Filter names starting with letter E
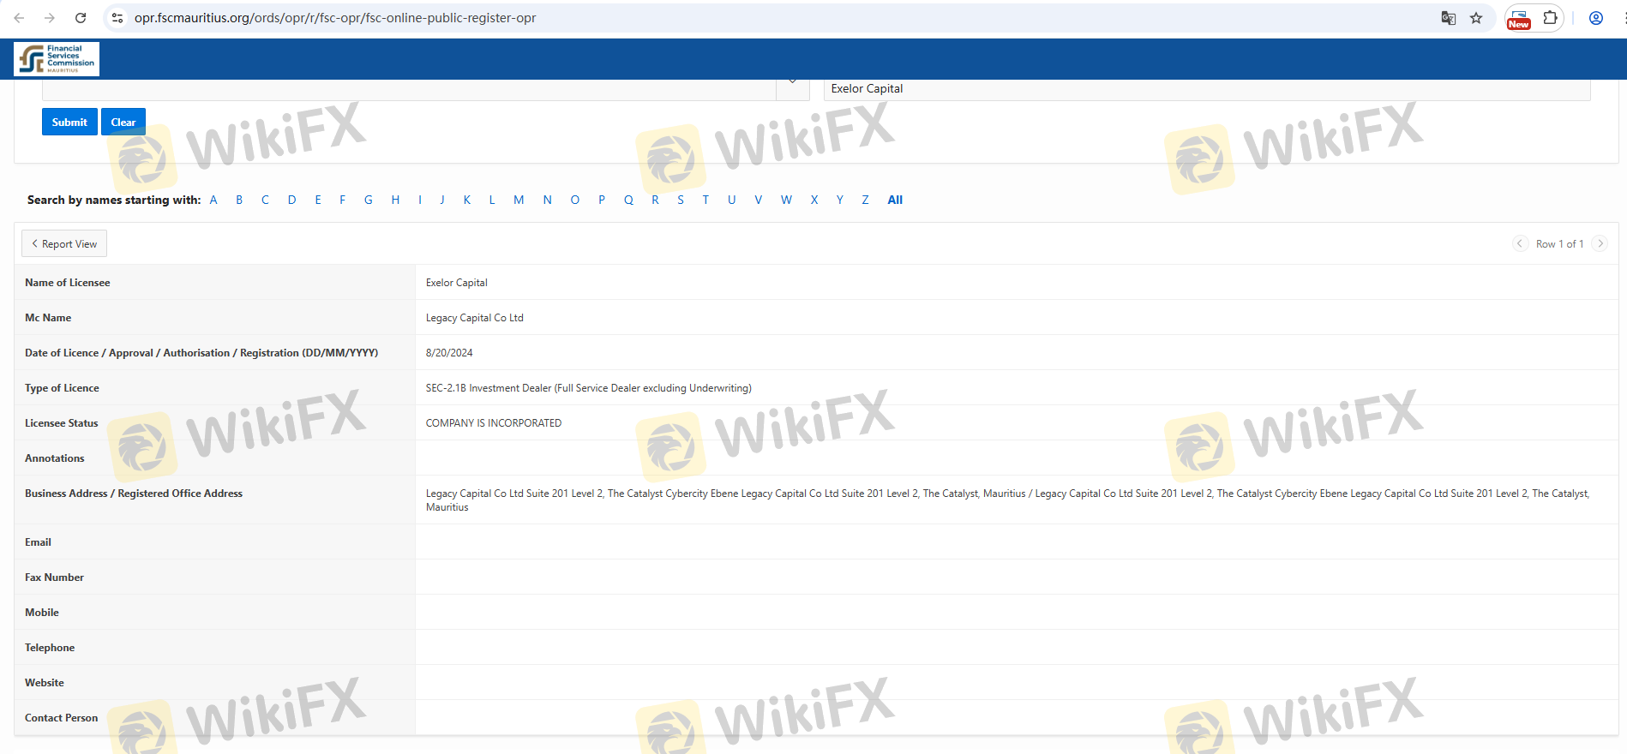Viewport: 1627px width, 754px height. [x=318, y=200]
